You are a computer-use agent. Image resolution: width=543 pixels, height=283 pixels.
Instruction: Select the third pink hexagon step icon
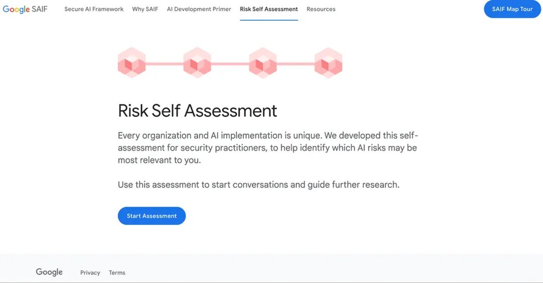[263, 63]
